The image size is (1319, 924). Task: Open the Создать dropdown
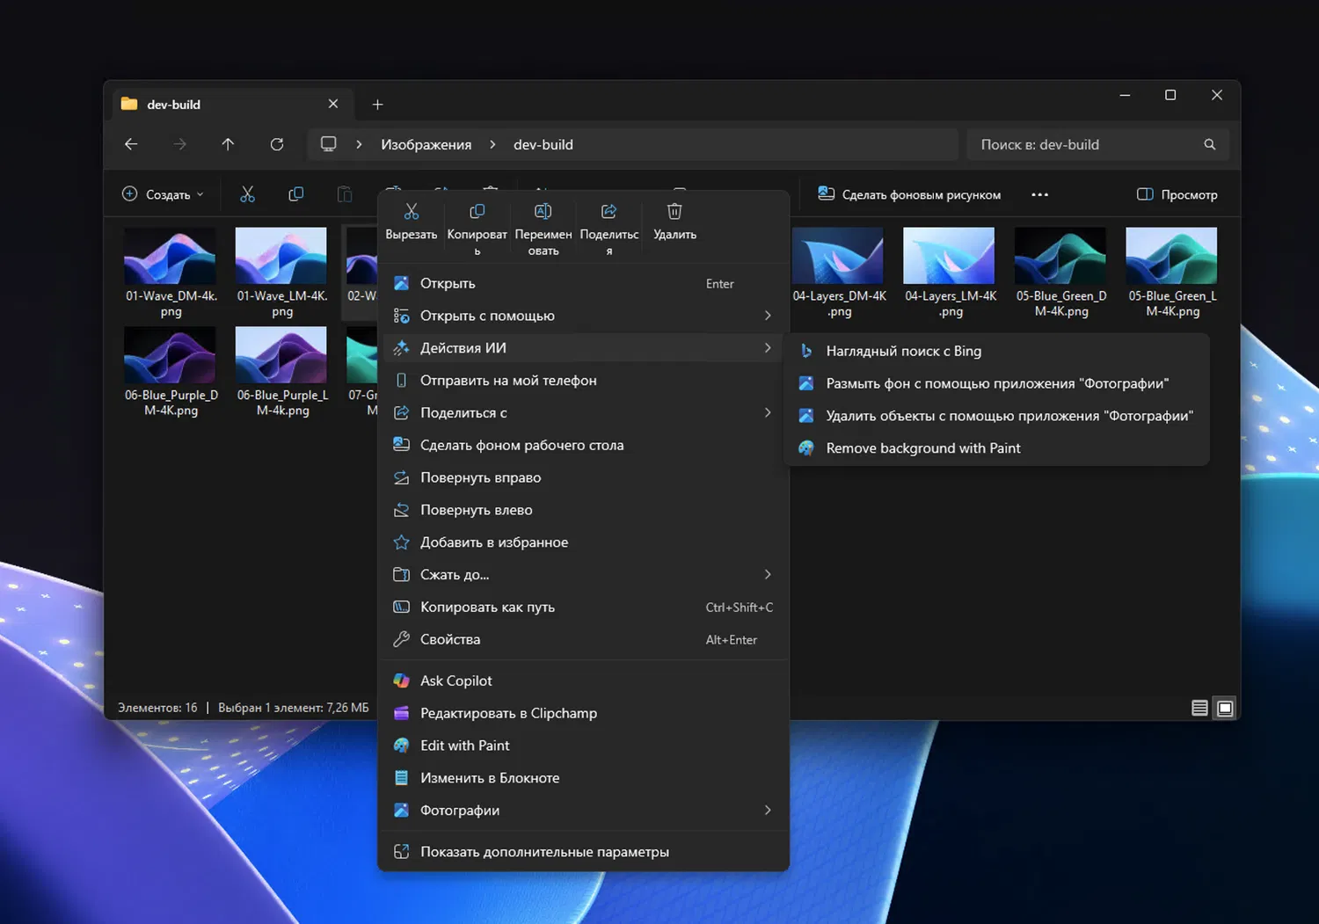164,194
